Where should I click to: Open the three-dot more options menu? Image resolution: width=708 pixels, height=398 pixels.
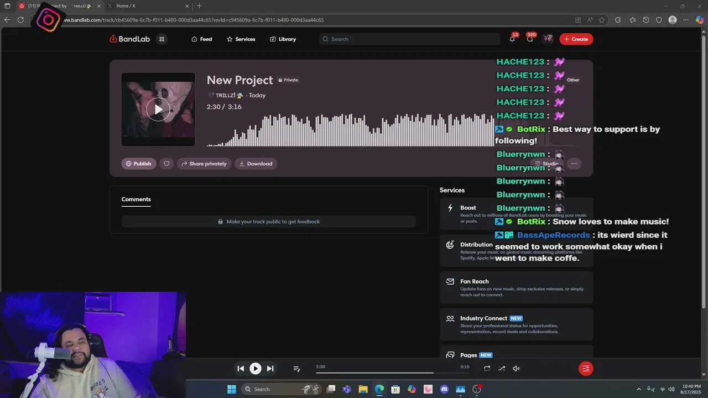click(574, 164)
